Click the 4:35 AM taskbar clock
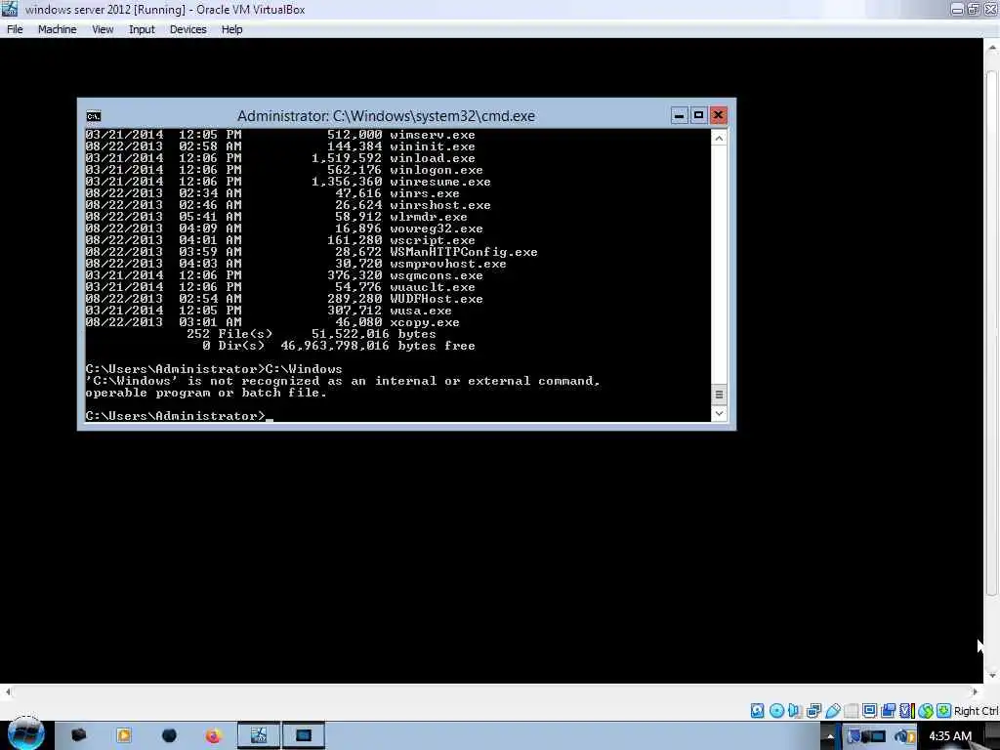The height and width of the screenshot is (750, 1000). click(x=949, y=736)
